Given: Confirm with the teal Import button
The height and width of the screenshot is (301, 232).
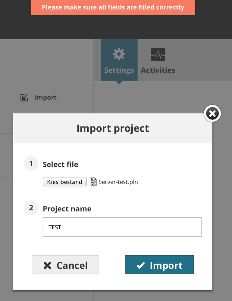Looking at the screenshot, I should (x=159, y=265).
